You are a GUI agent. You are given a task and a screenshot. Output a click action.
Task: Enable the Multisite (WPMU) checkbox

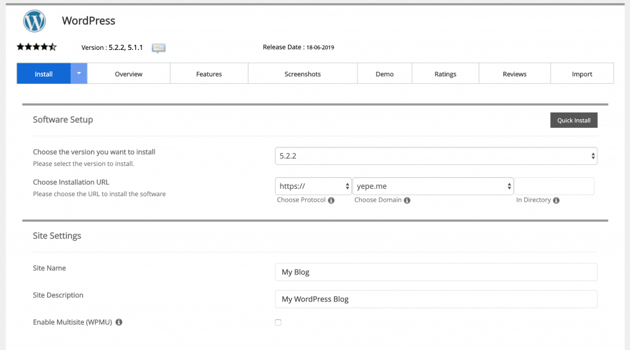(x=278, y=322)
